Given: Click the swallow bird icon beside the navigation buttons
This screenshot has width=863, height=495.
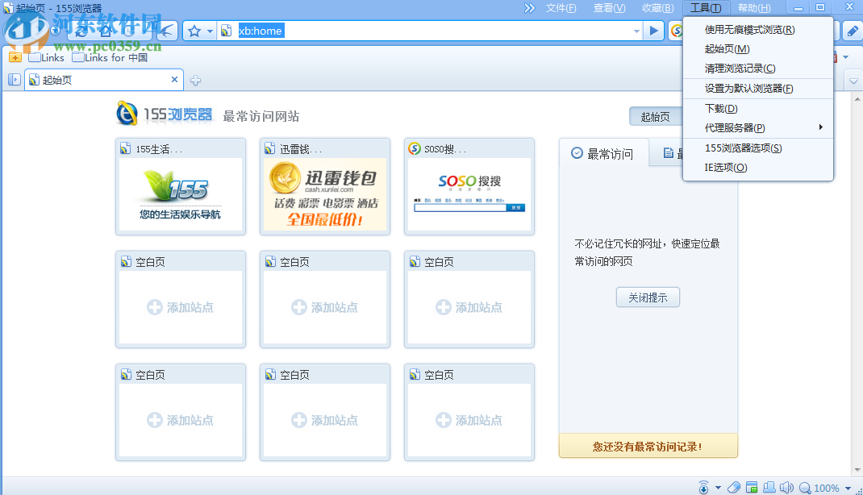Looking at the screenshot, I should pyautogui.click(x=167, y=31).
